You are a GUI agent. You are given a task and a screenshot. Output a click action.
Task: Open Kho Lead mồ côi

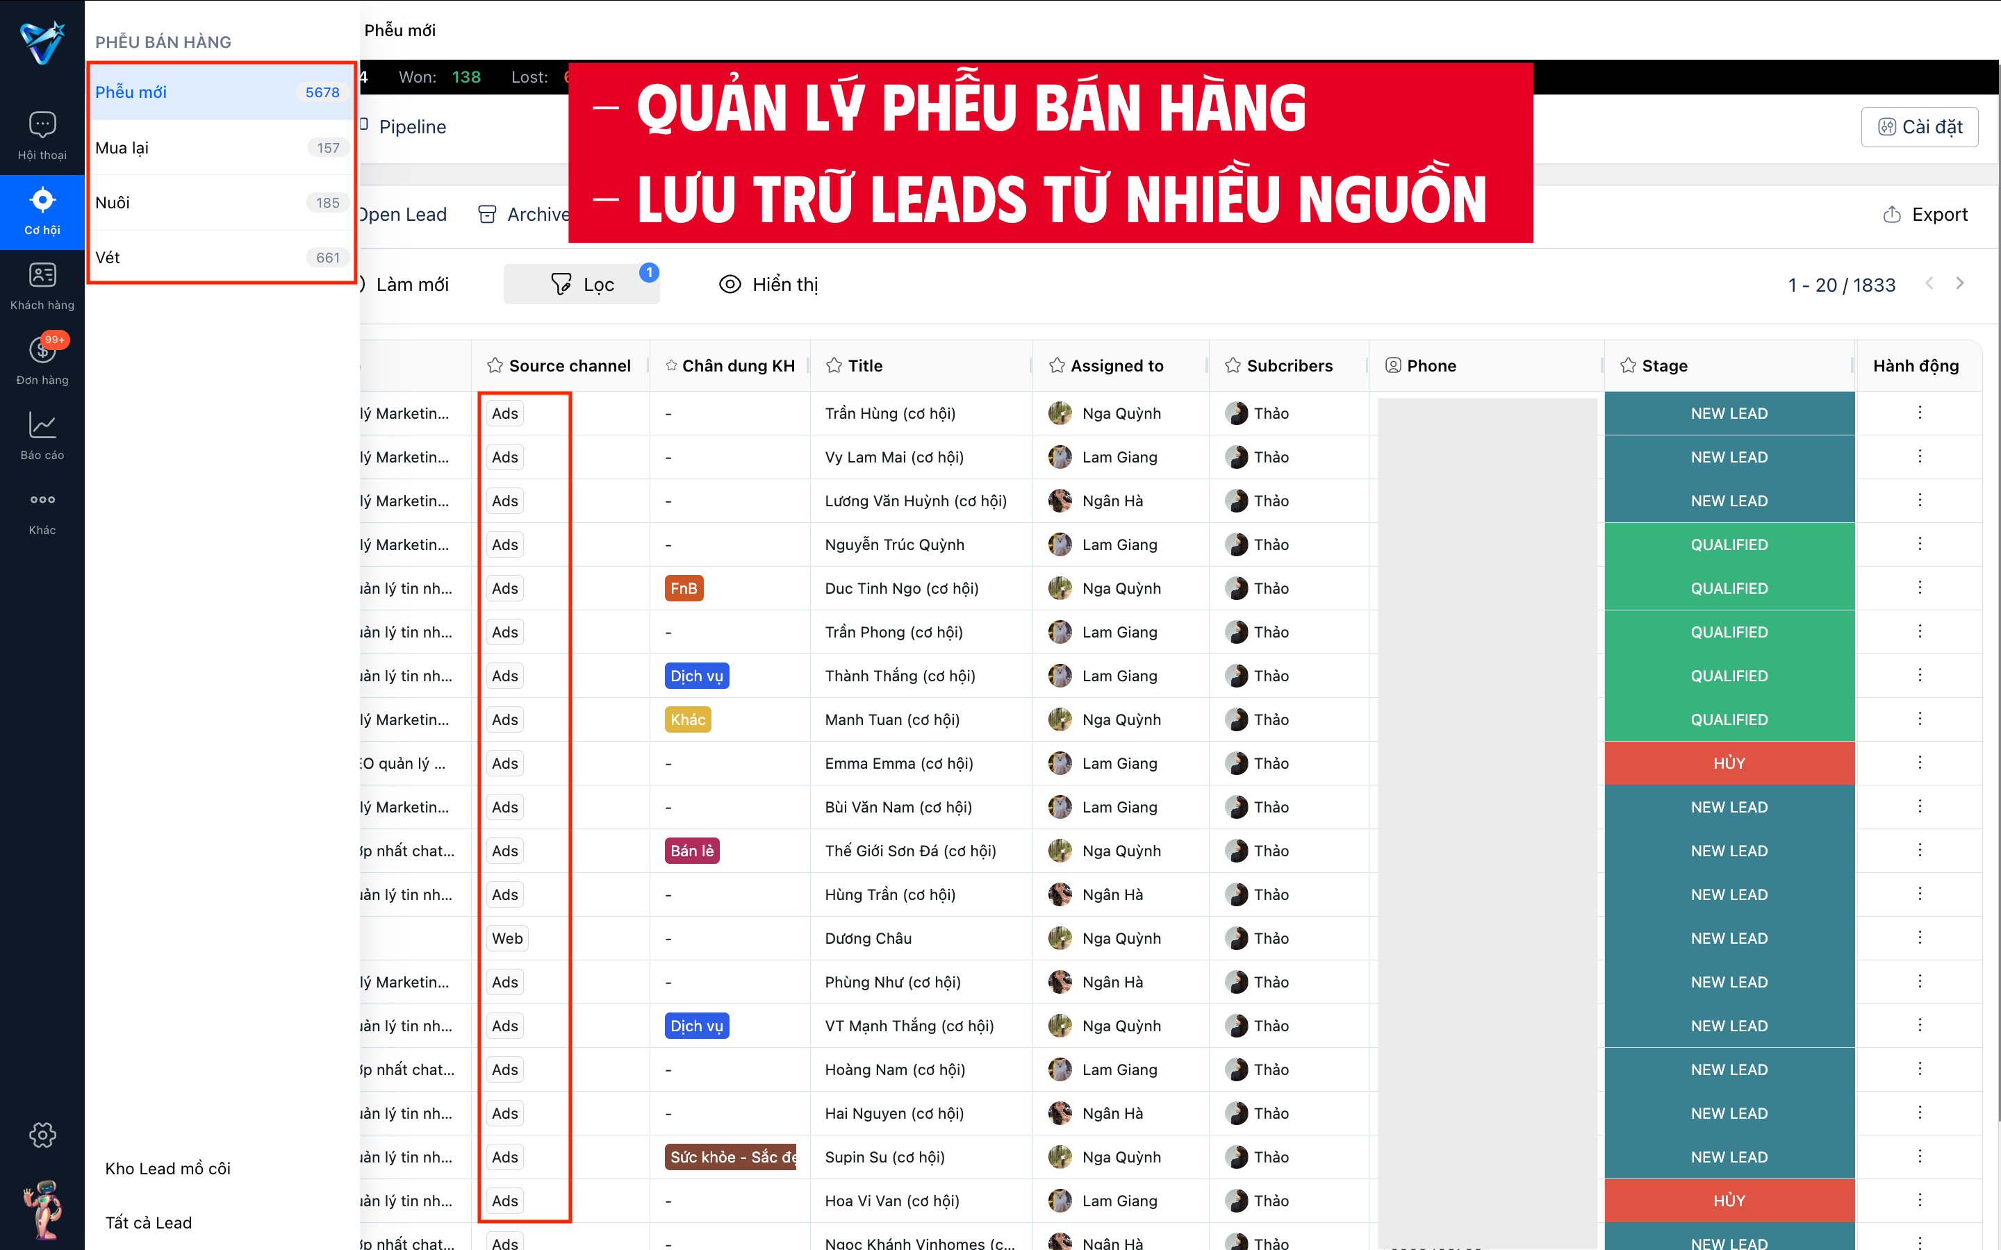[x=168, y=1168]
